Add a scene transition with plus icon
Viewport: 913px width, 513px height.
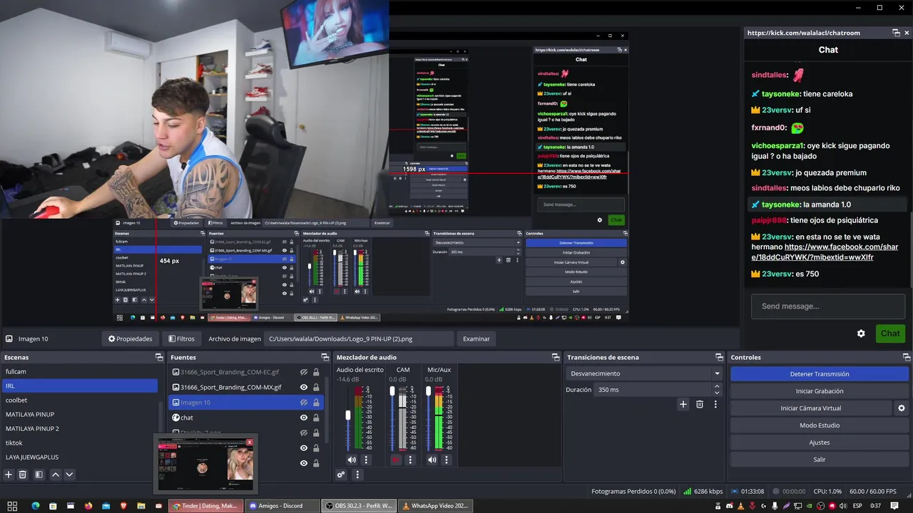pyautogui.click(x=683, y=404)
